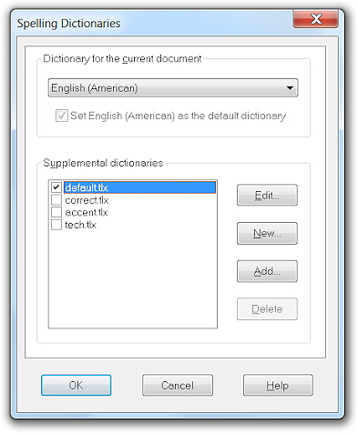Open Help for spelling dictionaries
The image size is (358, 434).
coord(278,385)
